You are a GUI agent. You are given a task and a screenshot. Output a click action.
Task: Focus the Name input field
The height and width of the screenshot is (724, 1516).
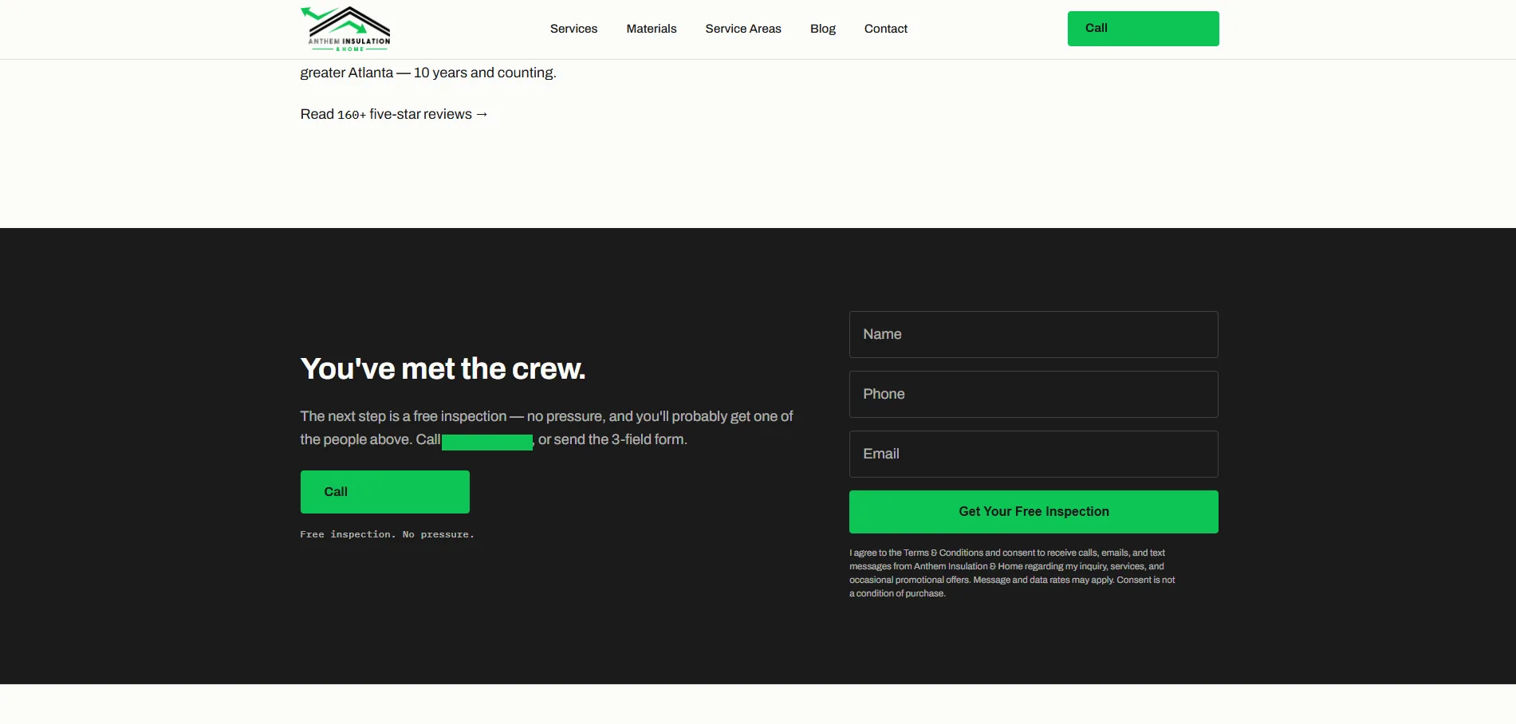point(1034,334)
